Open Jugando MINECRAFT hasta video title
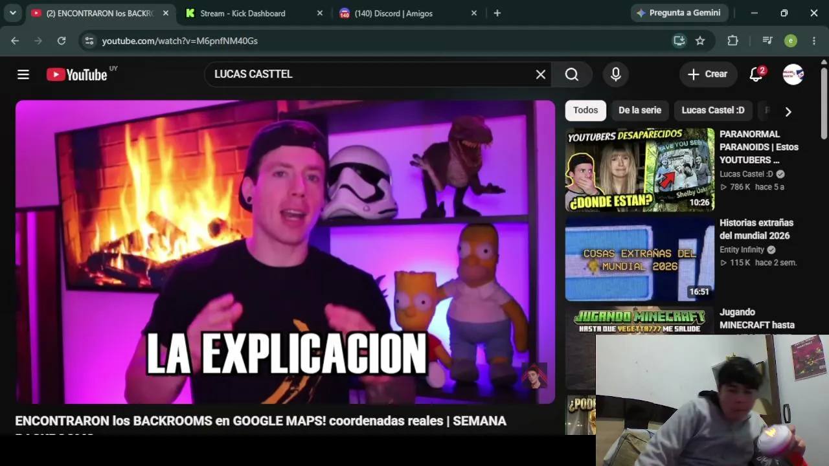Viewport: 829px width, 466px height. tap(757, 318)
